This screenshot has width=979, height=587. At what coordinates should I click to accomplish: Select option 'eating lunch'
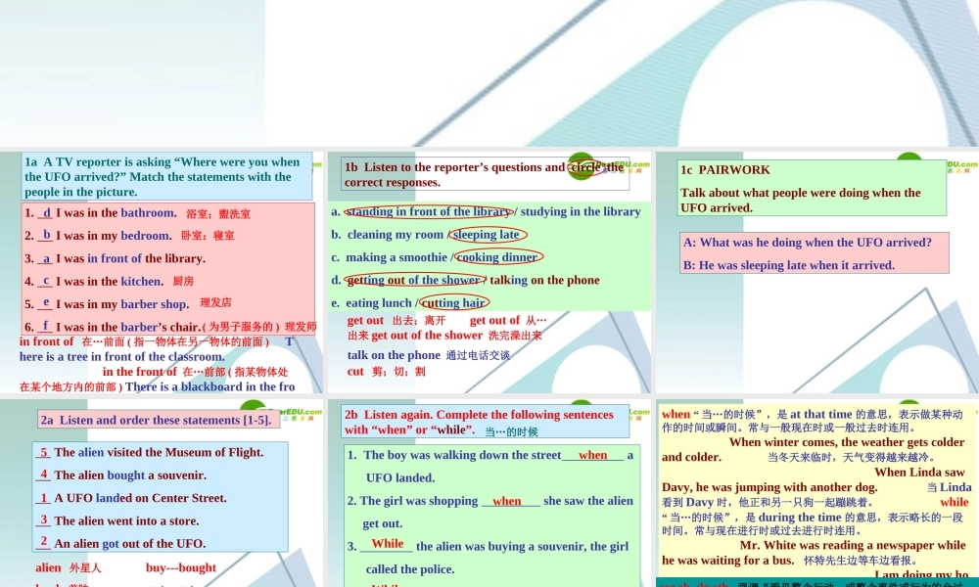379,303
